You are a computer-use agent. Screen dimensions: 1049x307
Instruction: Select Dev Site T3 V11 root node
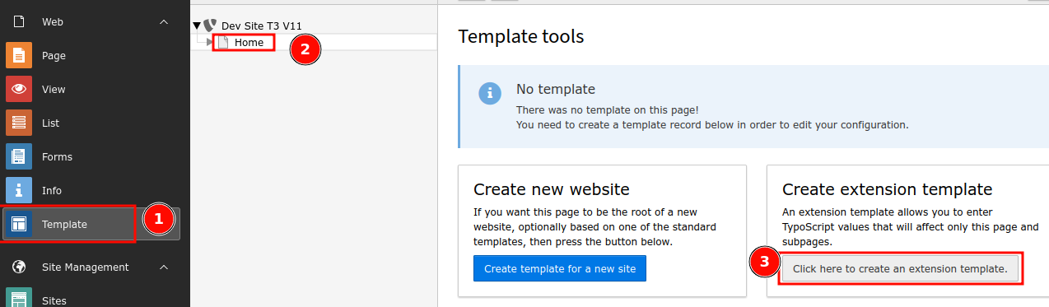click(262, 26)
